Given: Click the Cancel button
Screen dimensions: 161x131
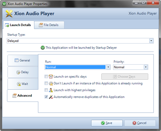Looking at the screenshot, I should [140, 123].
